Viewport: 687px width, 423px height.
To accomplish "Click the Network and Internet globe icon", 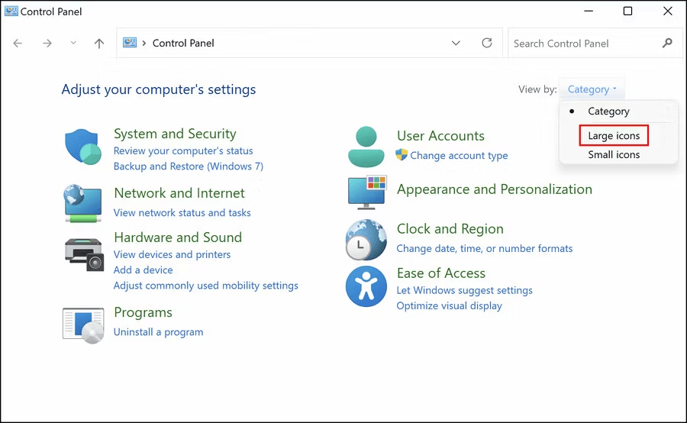I will pyautogui.click(x=82, y=204).
